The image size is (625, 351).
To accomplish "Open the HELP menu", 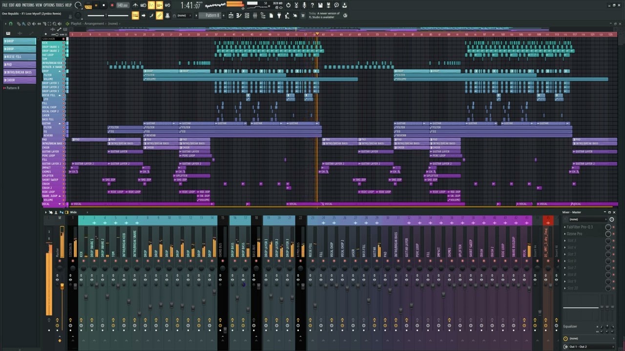I will tap(68, 5).
